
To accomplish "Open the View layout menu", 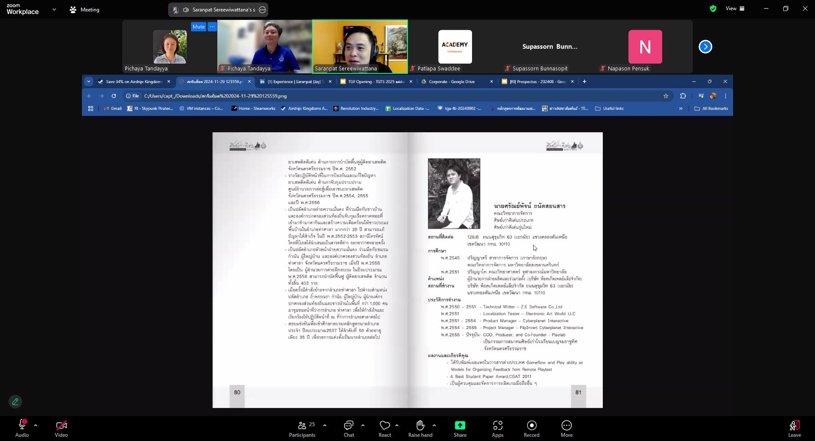I will click(x=735, y=8).
